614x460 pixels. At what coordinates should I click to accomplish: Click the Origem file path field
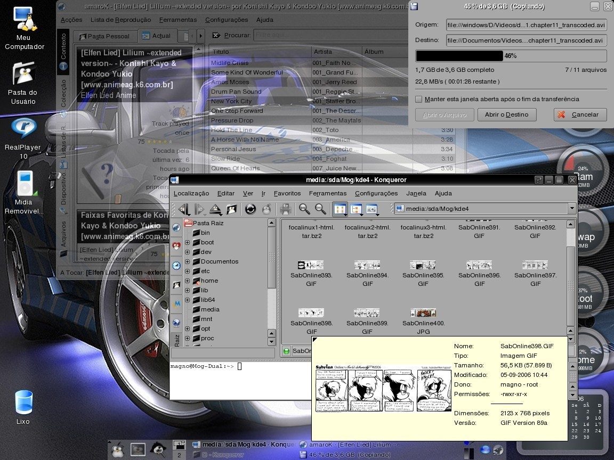(x=526, y=25)
